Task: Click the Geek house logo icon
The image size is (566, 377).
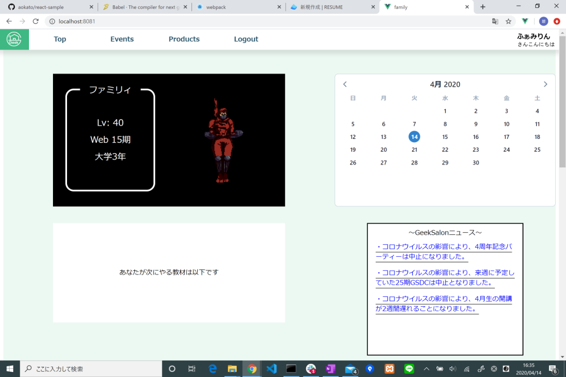Action: pos(14,39)
